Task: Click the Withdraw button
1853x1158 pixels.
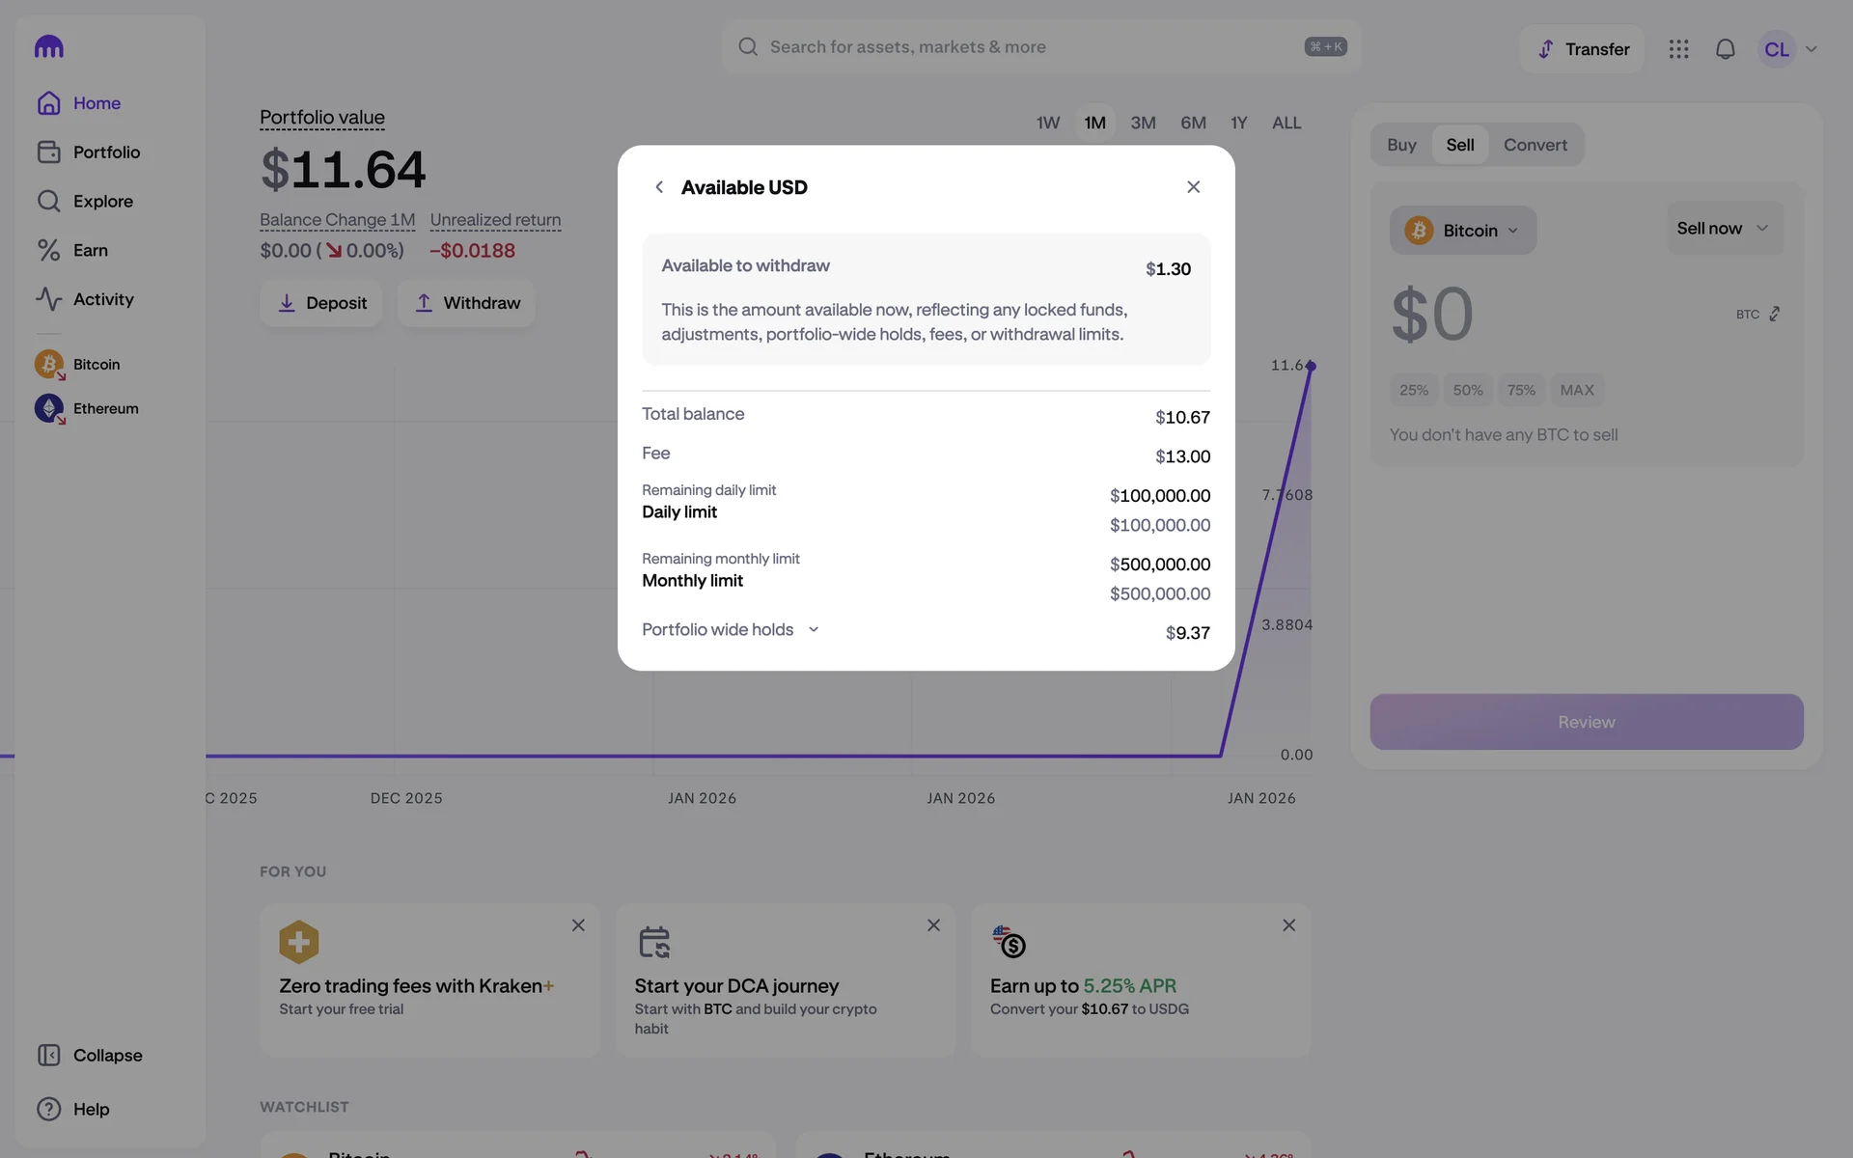Action: point(466,303)
